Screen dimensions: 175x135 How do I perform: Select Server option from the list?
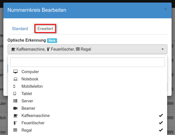(27, 101)
